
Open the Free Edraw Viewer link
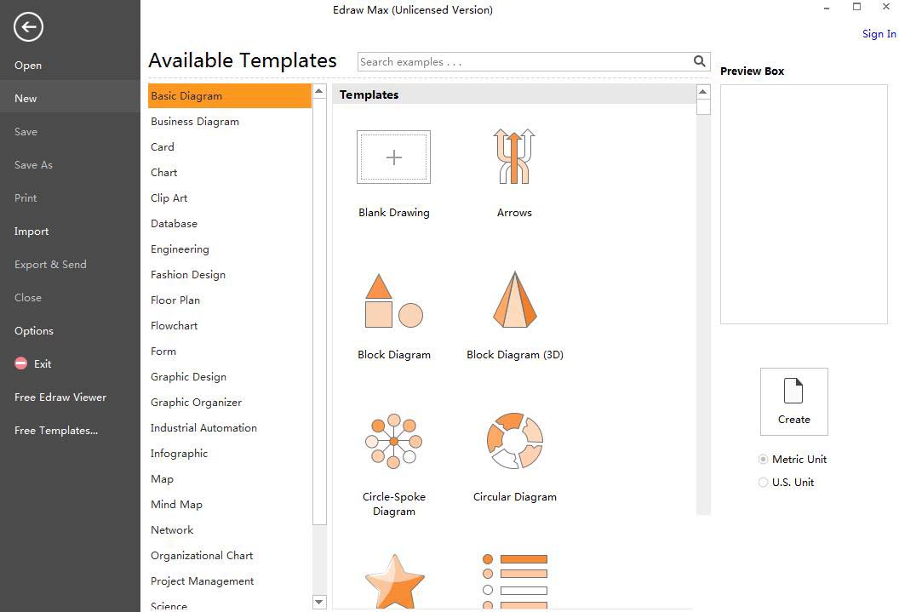click(60, 398)
